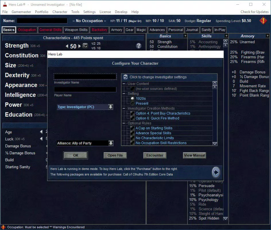Switch to the Magic tab

[x=141, y=30]
